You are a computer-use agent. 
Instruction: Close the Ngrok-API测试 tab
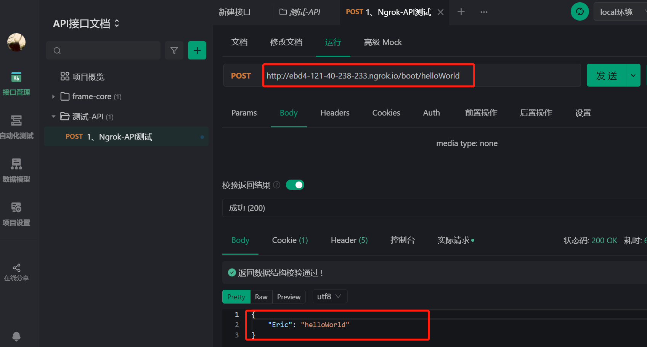point(440,12)
